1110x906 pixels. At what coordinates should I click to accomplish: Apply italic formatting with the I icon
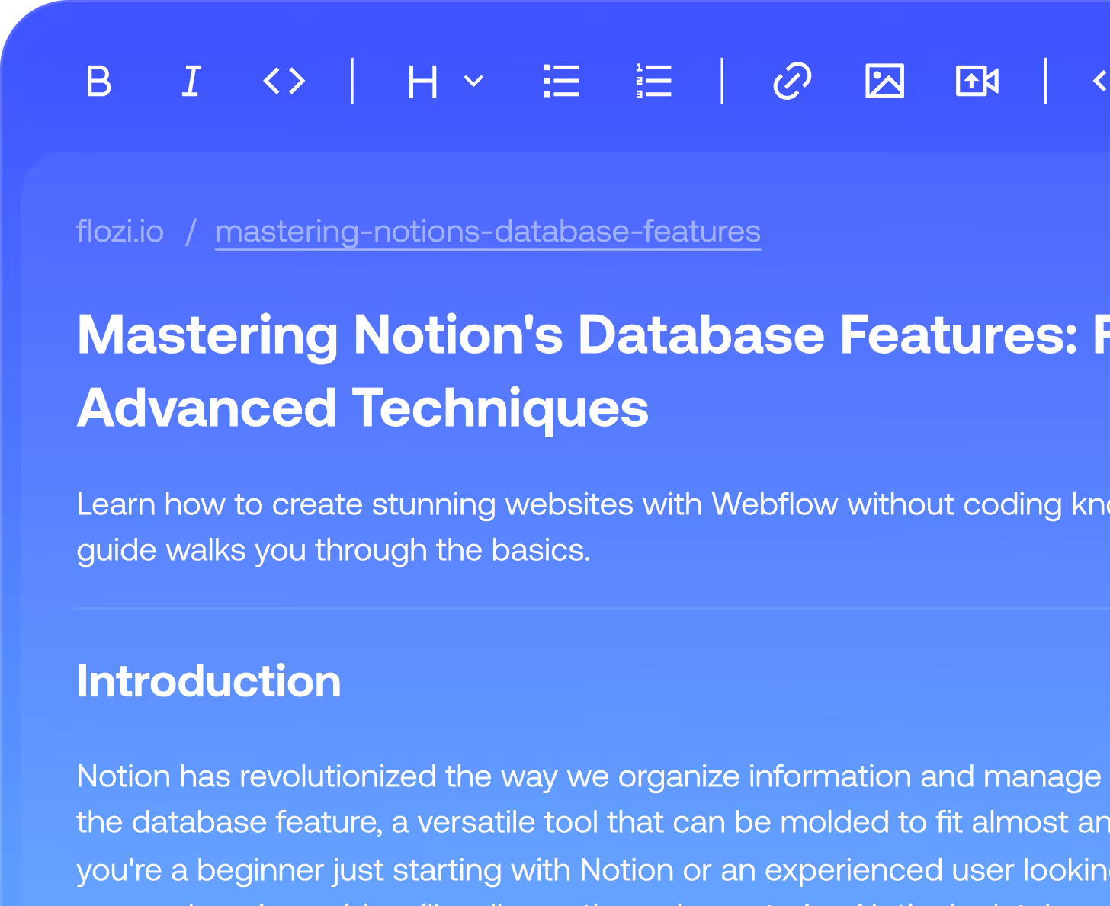pos(191,81)
